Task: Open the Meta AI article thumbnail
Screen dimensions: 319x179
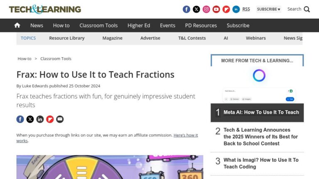Action: click(257, 94)
